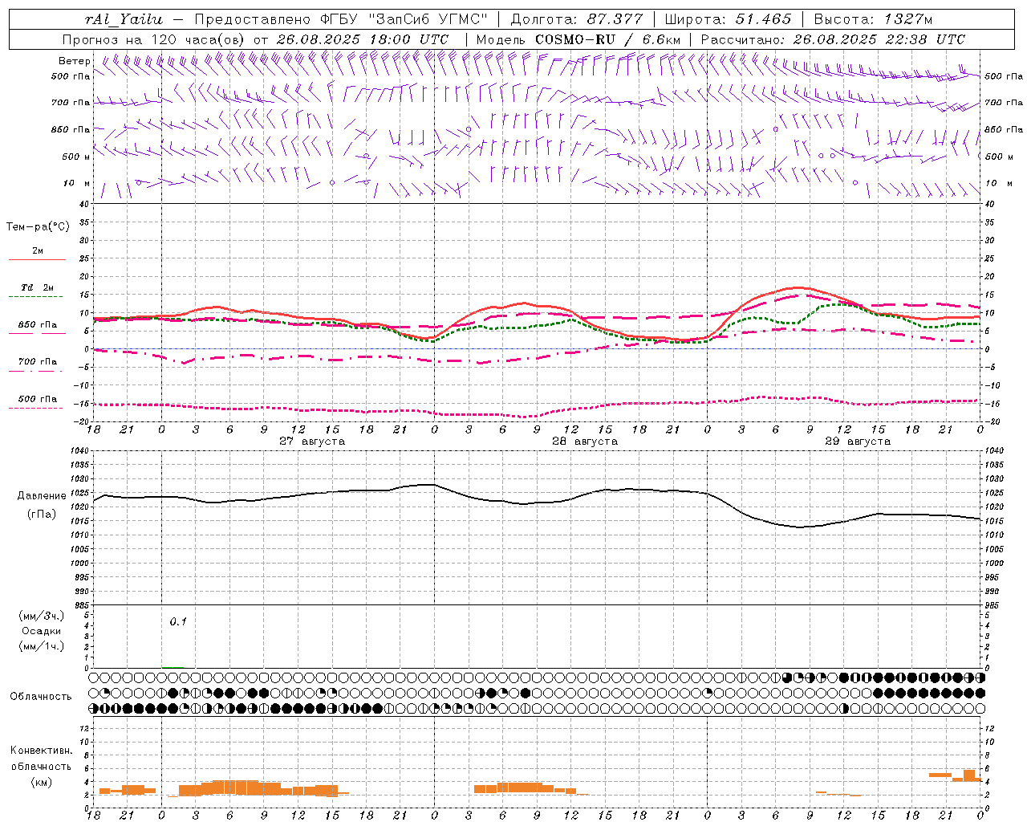
Task: Click the 28 августа date label
Action: click(x=585, y=442)
